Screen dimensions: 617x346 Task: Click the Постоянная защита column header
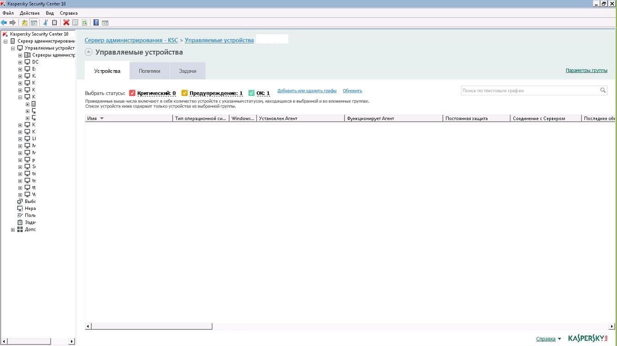click(x=476, y=119)
